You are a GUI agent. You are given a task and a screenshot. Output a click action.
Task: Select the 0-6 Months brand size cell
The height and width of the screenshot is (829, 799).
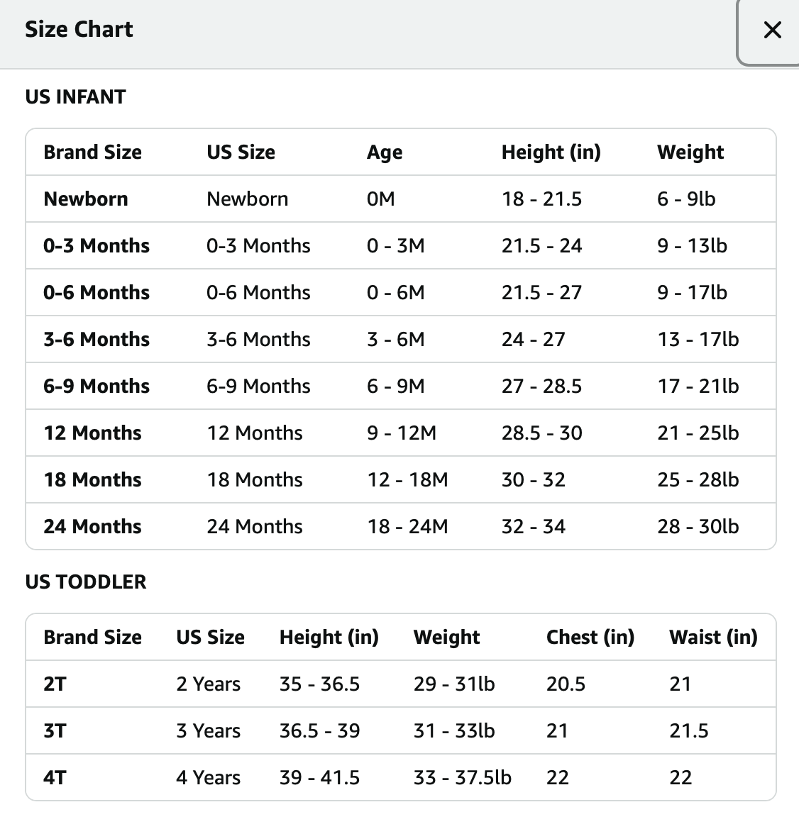(x=97, y=292)
